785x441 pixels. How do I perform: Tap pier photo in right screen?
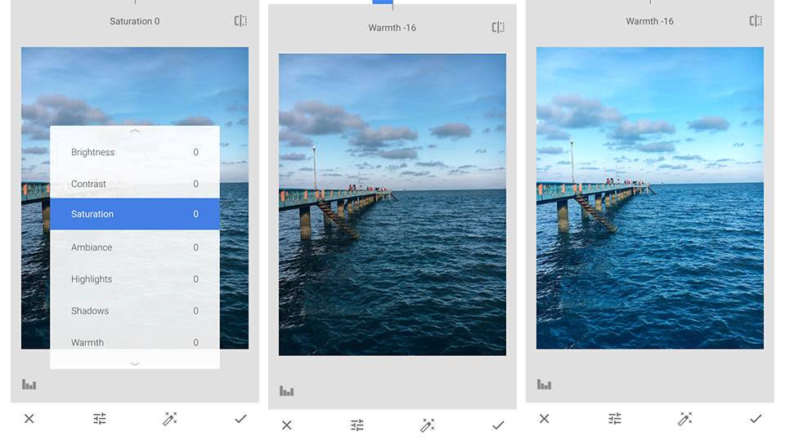(x=650, y=198)
